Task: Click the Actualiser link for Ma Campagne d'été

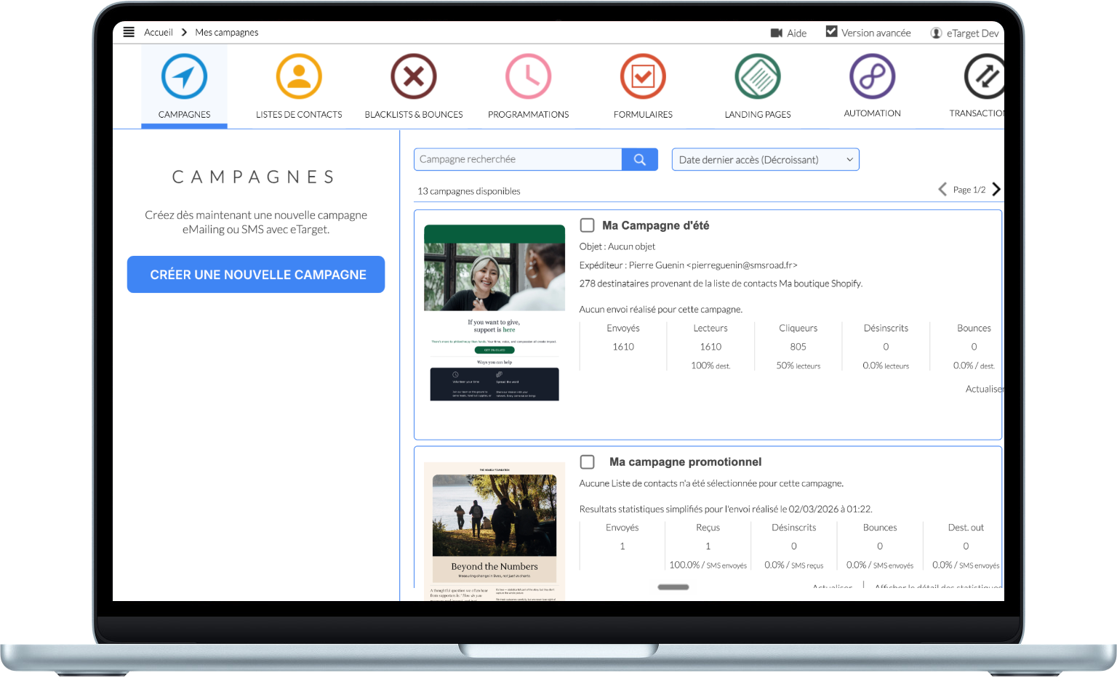Action: (985, 389)
